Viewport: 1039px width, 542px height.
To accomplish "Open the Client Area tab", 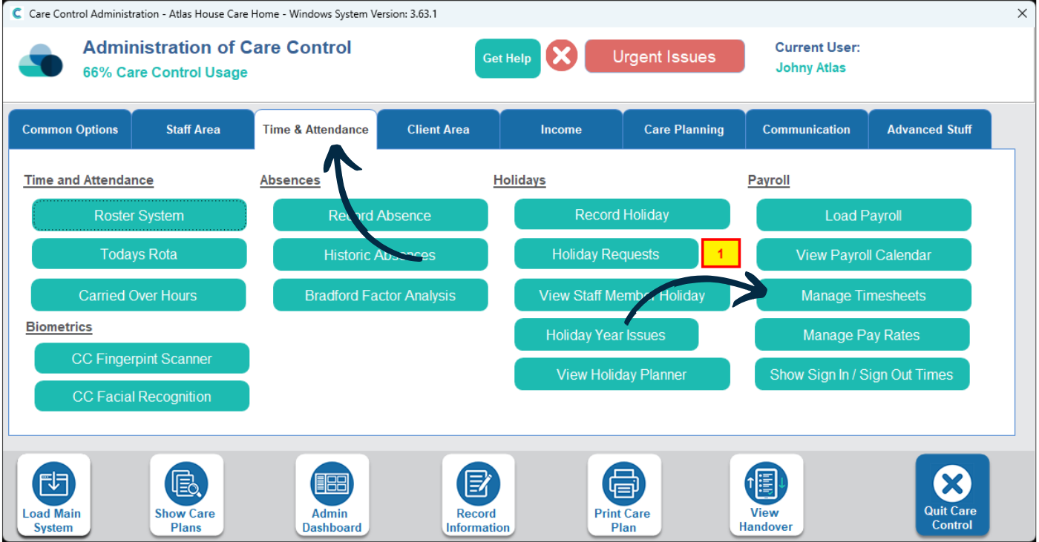I will tap(438, 130).
